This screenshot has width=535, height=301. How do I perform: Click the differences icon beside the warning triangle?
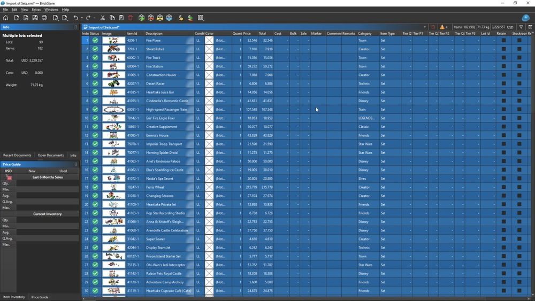click(433, 27)
